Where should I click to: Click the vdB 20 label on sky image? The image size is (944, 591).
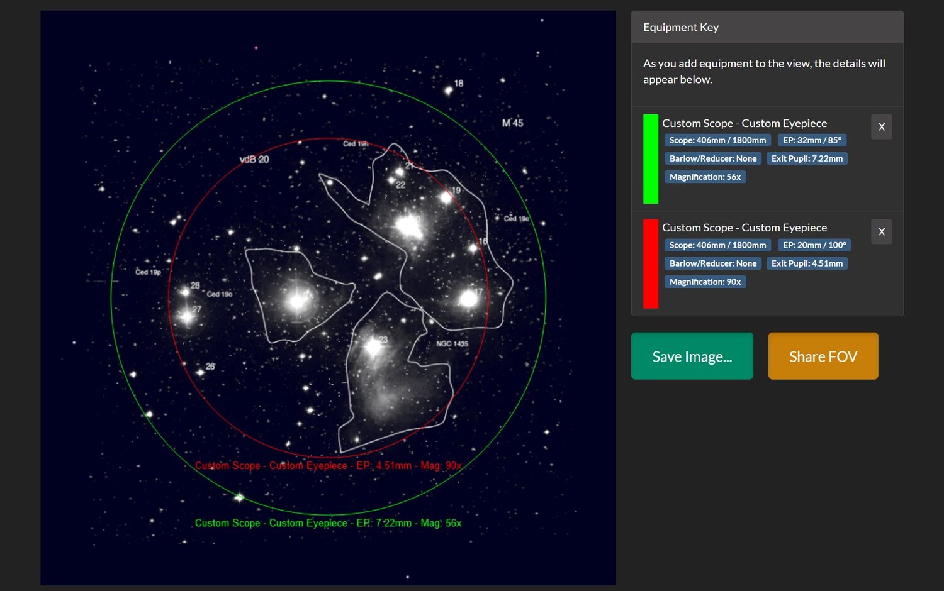[254, 160]
